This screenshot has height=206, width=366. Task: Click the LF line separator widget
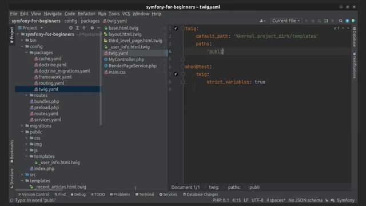(x=246, y=200)
